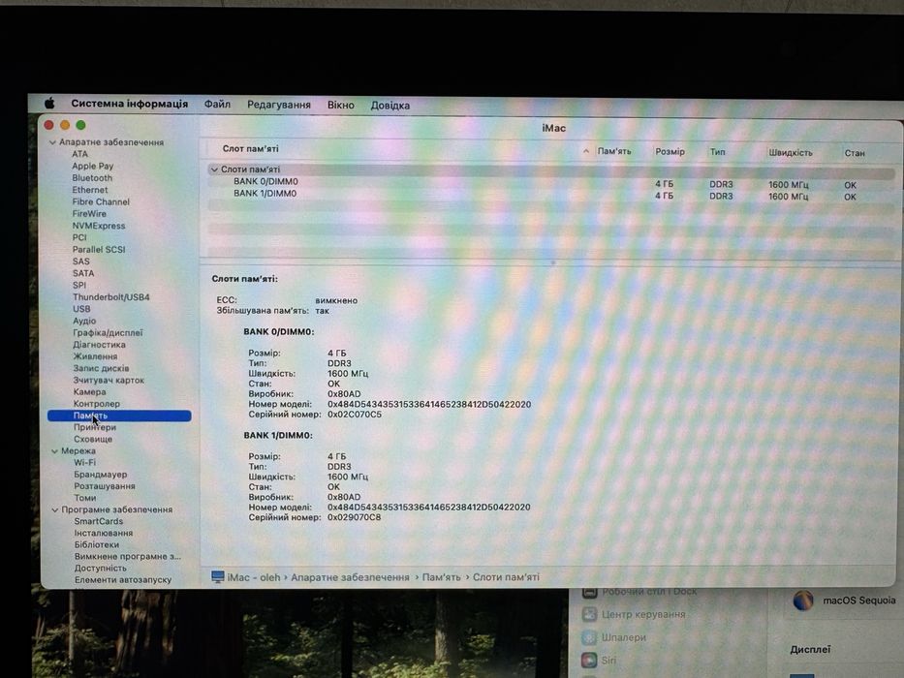Viewport: 904px width, 678px height.
Task: Select ATA in the sidebar
Action: (80, 154)
